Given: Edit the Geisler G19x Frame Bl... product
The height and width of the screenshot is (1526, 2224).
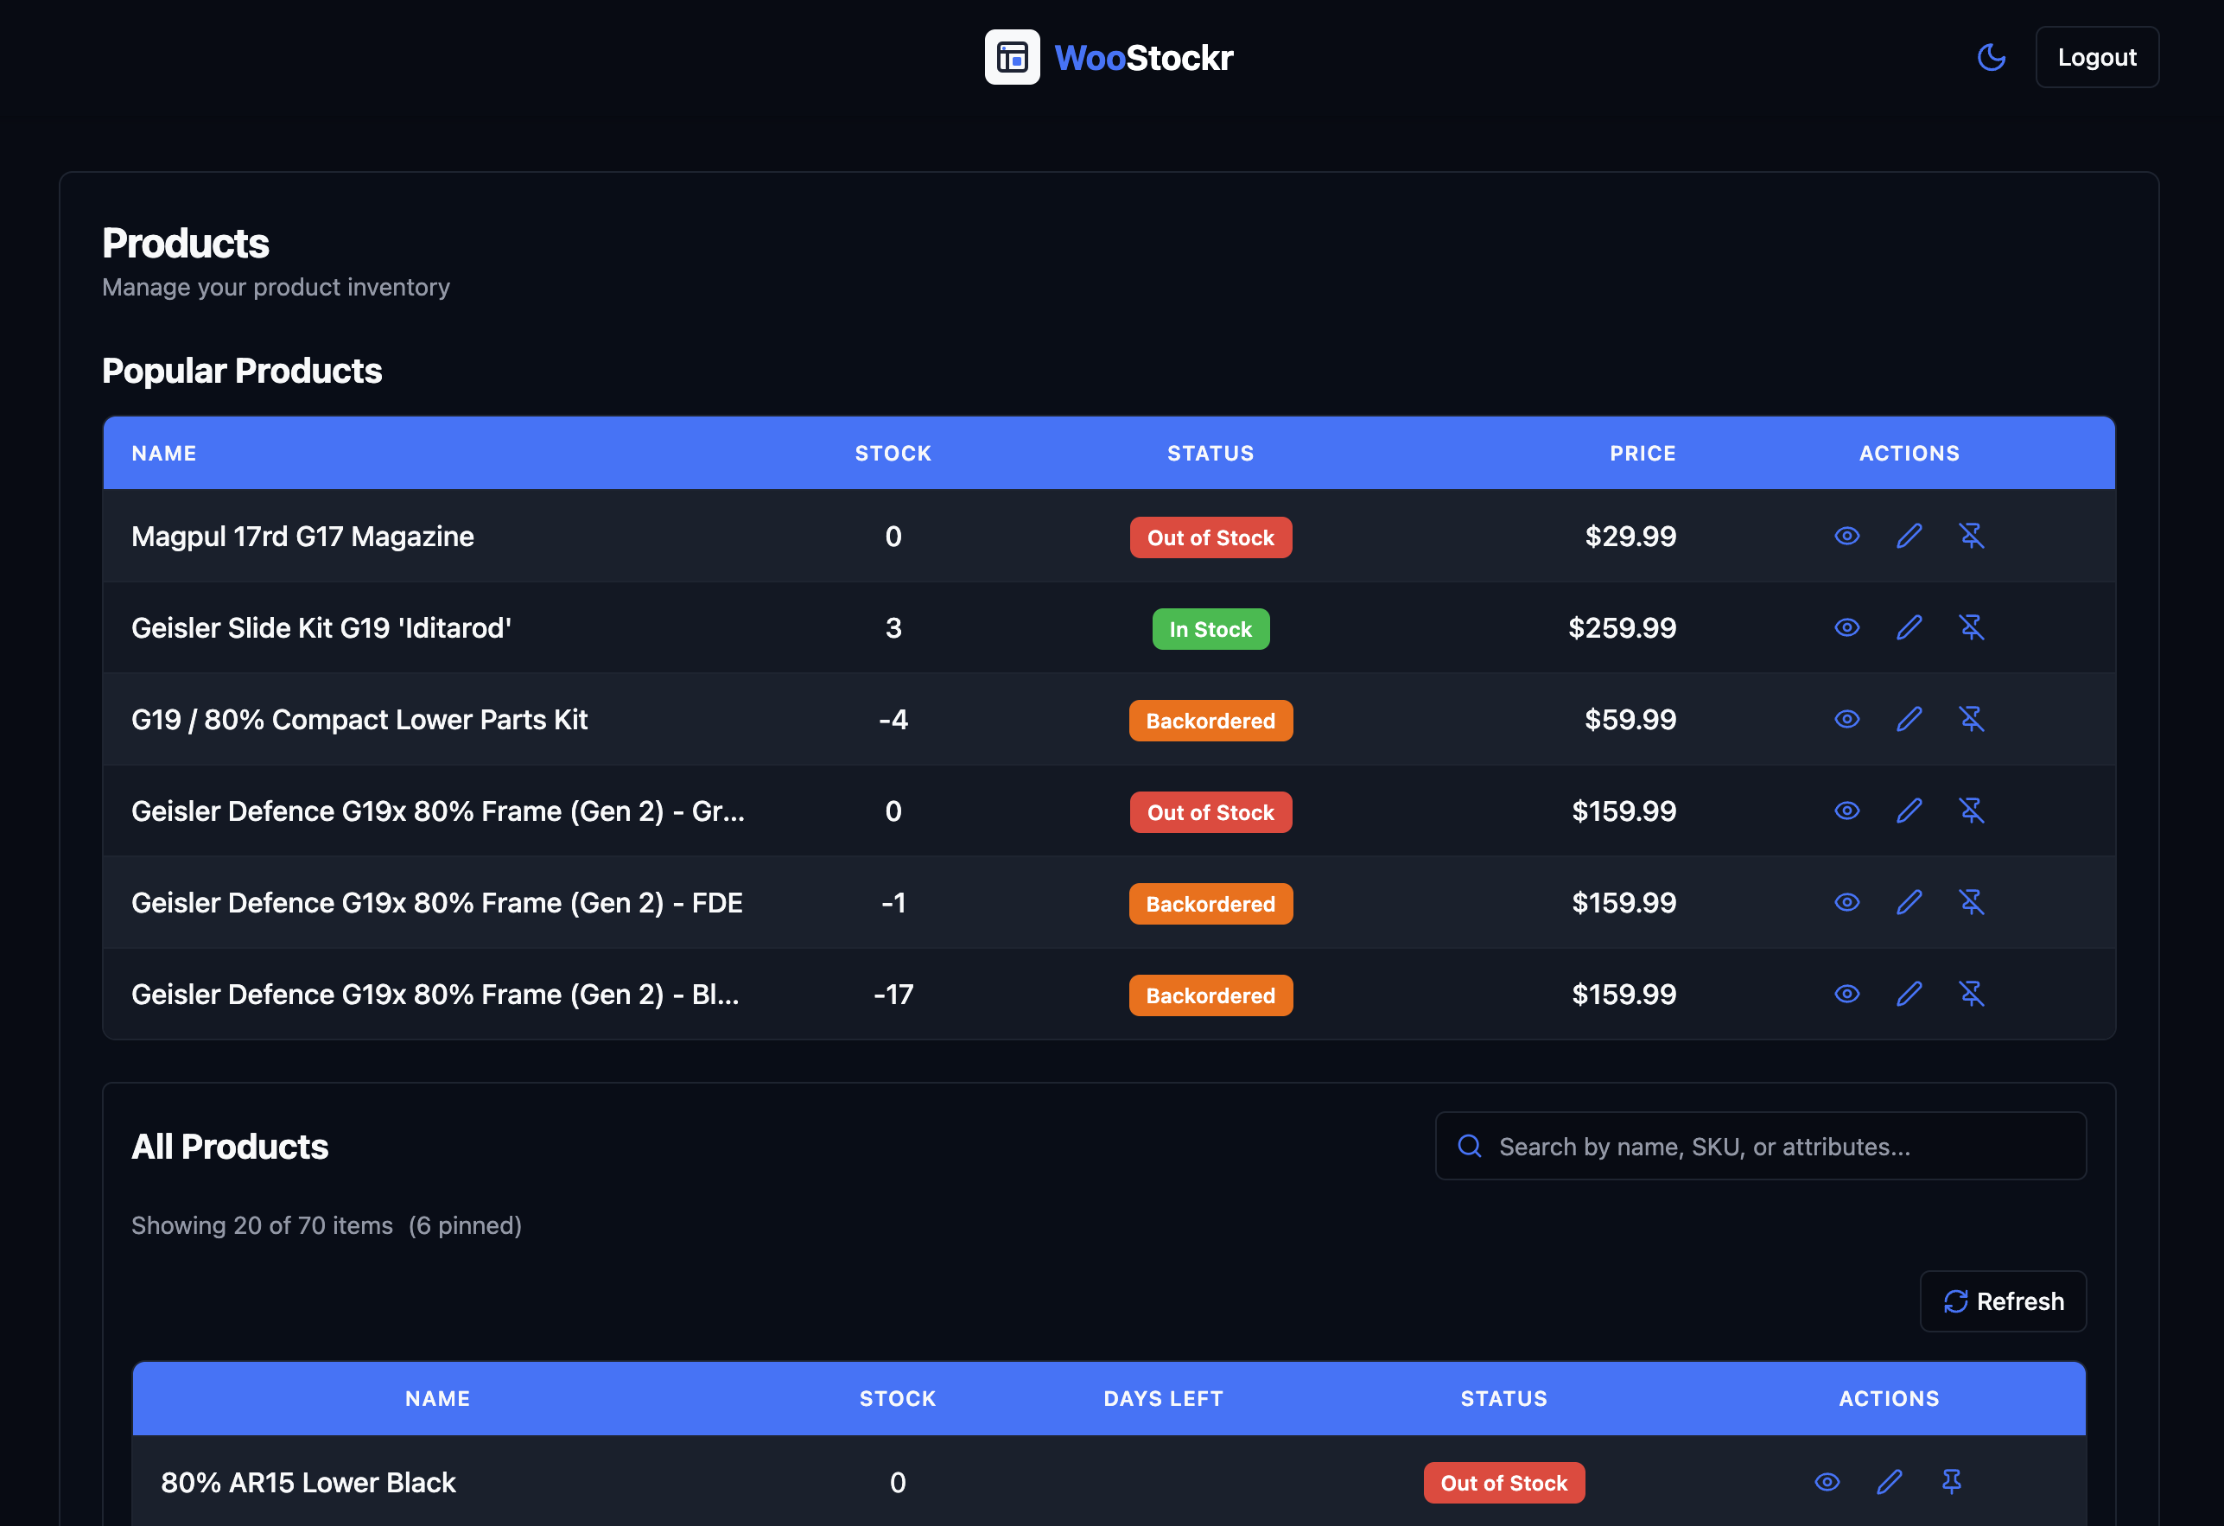Looking at the screenshot, I should (x=1909, y=994).
